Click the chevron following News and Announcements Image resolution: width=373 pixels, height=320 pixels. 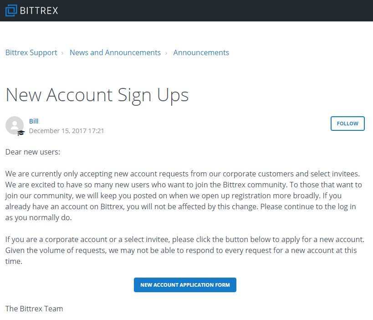166,52
